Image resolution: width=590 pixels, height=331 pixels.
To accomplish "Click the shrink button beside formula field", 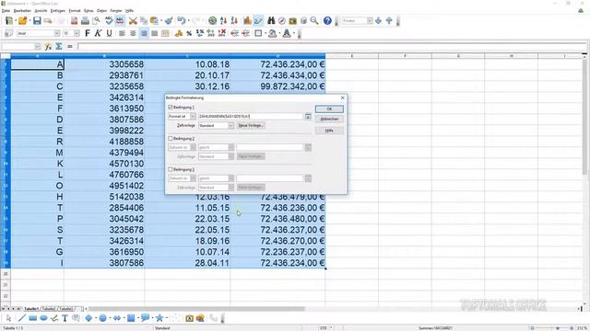I will (308, 117).
